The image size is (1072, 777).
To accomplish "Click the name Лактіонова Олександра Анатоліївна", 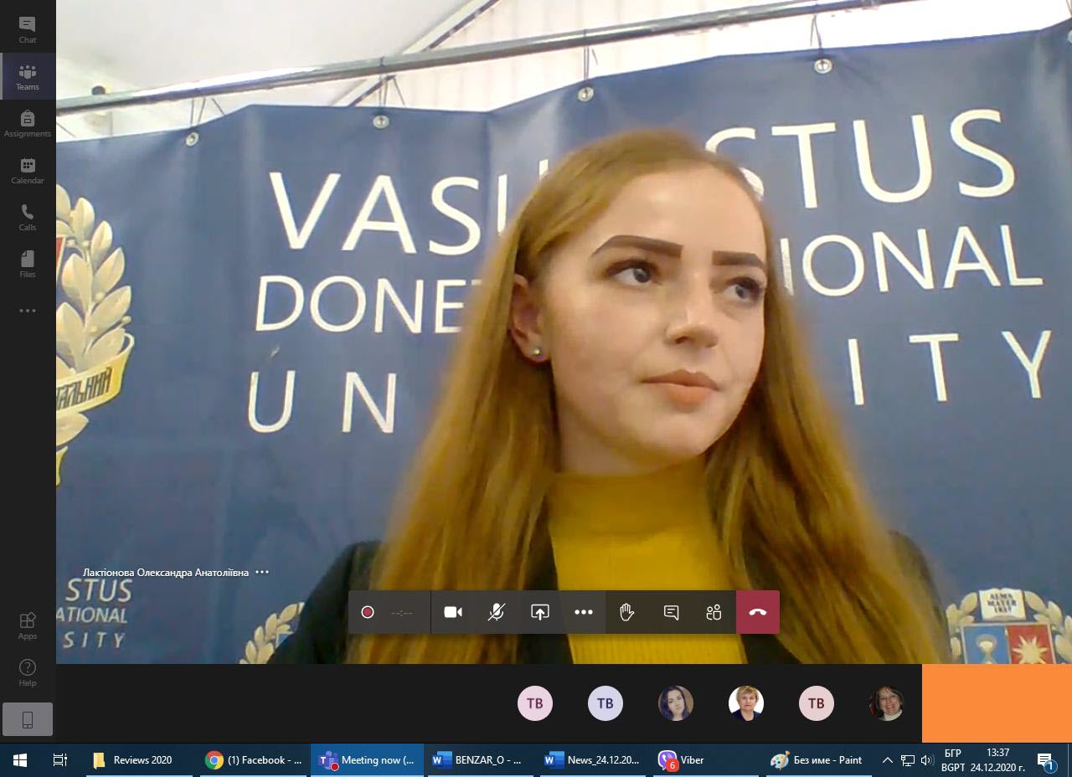I will coord(166,573).
